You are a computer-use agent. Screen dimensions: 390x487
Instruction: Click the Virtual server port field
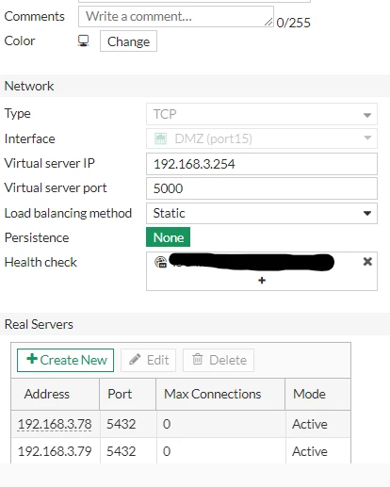tap(262, 188)
